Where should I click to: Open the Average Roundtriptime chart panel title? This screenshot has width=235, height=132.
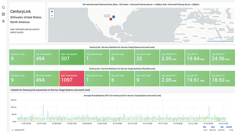tap(122, 96)
